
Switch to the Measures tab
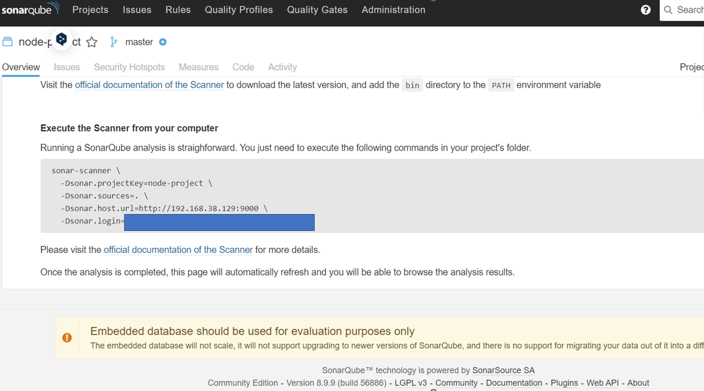point(198,67)
